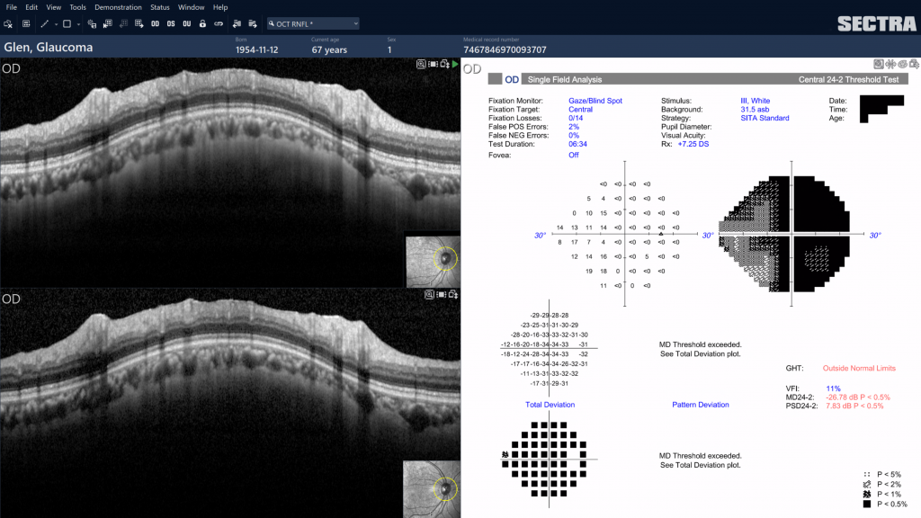Open the Help menu
Image resolution: width=921 pixels, height=518 pixels.
coord(220,7)
